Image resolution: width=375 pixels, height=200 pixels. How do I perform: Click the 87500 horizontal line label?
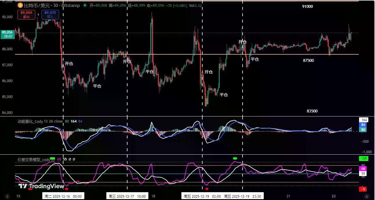[308, 60]
